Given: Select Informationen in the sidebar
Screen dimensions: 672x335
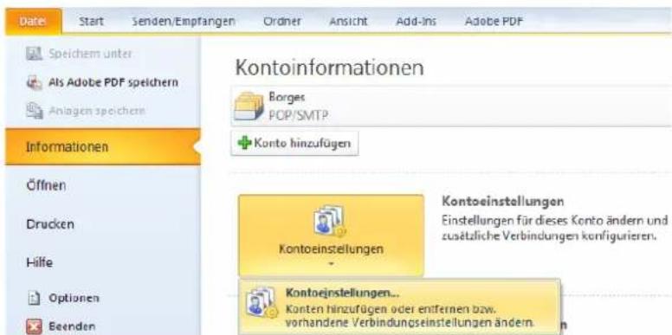Looking at the screenshot, I should tap(103, 146).
